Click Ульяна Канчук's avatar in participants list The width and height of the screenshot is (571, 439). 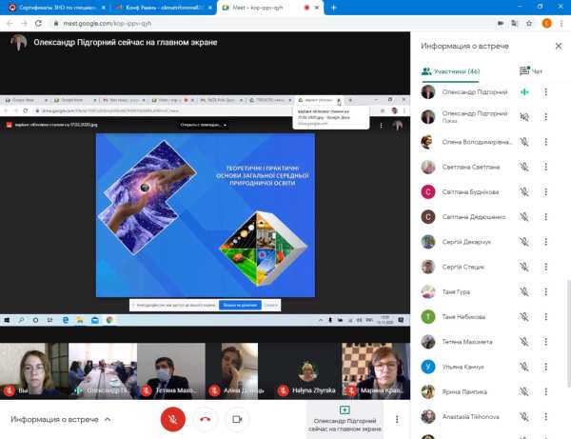point(429,366)
